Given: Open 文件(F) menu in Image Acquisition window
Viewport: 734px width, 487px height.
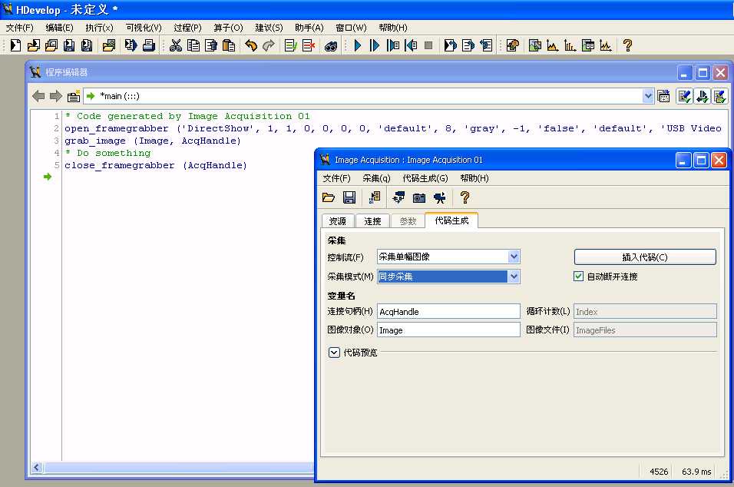Looking at the screenshot, I should (x=336, y=178).
